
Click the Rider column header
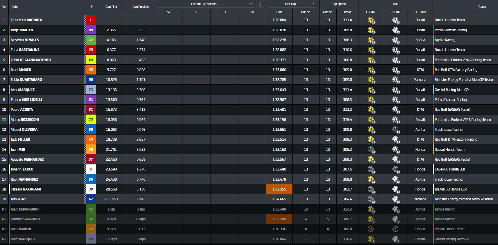[x=15, y=7]
